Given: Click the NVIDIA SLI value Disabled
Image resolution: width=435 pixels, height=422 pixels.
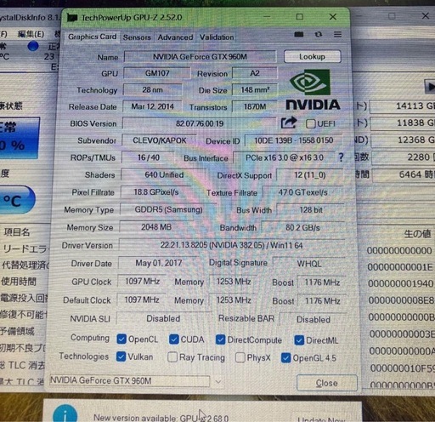Looking at the screenshot, I should point(163,318).
